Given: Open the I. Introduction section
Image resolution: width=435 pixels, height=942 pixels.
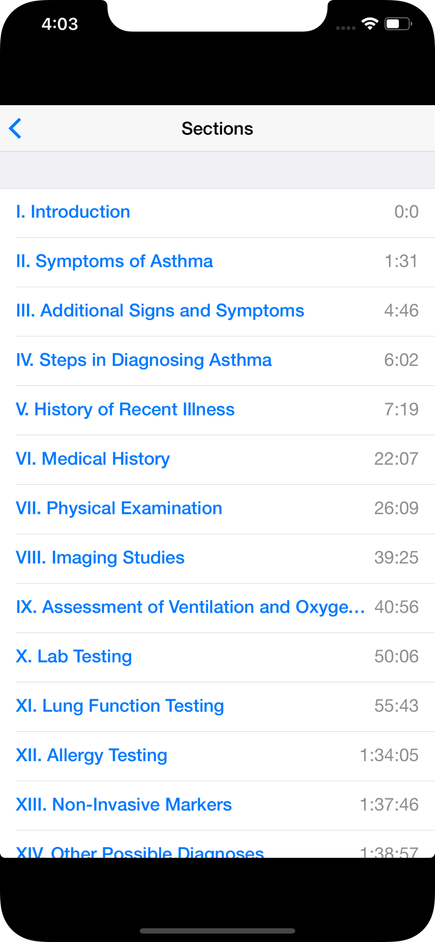Looking at the screenshot, I should 217,213.
